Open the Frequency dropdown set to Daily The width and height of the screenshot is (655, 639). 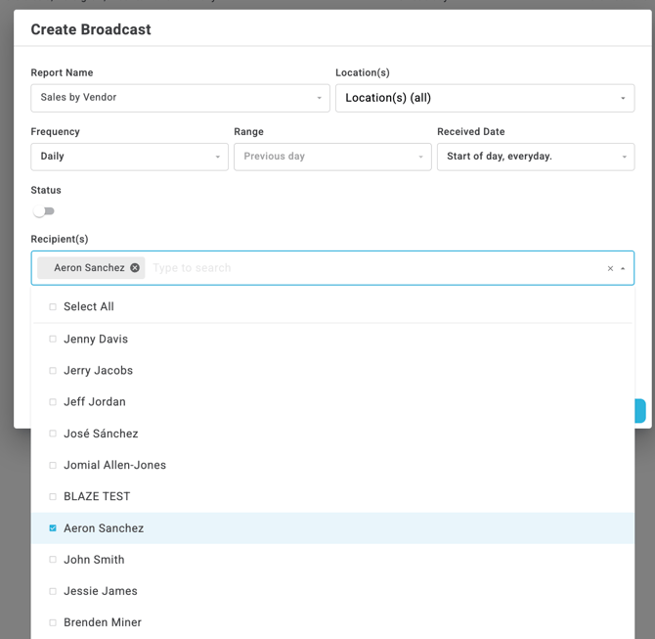pos(129,157)
